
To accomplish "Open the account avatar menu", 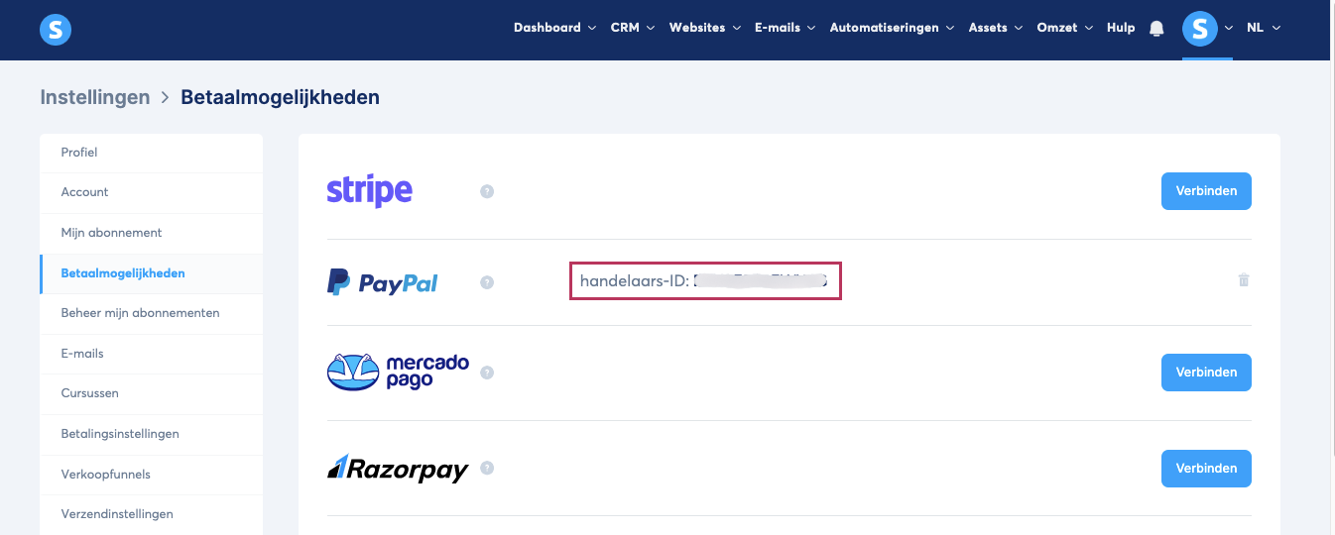I will 1200,29.
